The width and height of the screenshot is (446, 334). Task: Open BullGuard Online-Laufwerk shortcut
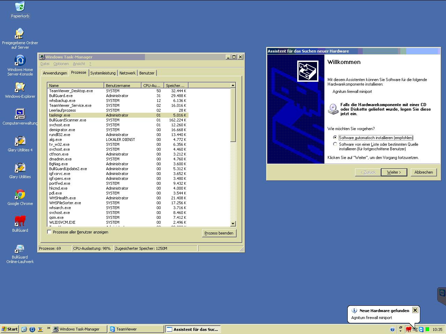(20, 253)
